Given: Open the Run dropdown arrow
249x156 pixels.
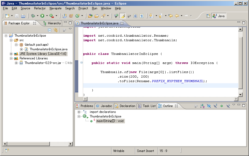Looking at the screenshot, I should 47,16.
